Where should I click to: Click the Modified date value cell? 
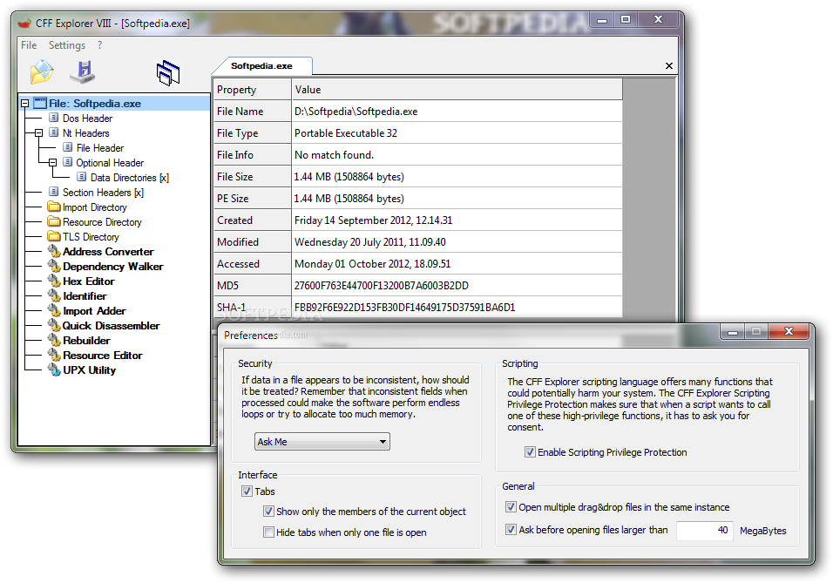pyautogui.click(x=457, y=241)
